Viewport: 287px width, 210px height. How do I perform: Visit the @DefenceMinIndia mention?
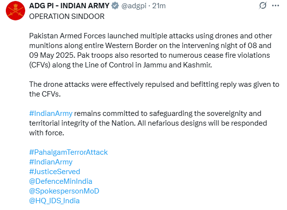61,181
